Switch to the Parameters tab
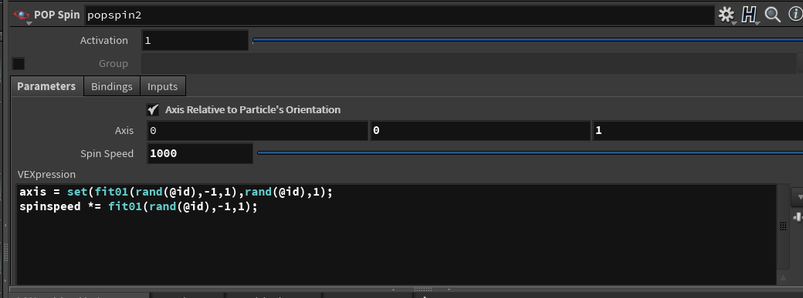Screen dimensions: 803x298 [x=46, y=86]
